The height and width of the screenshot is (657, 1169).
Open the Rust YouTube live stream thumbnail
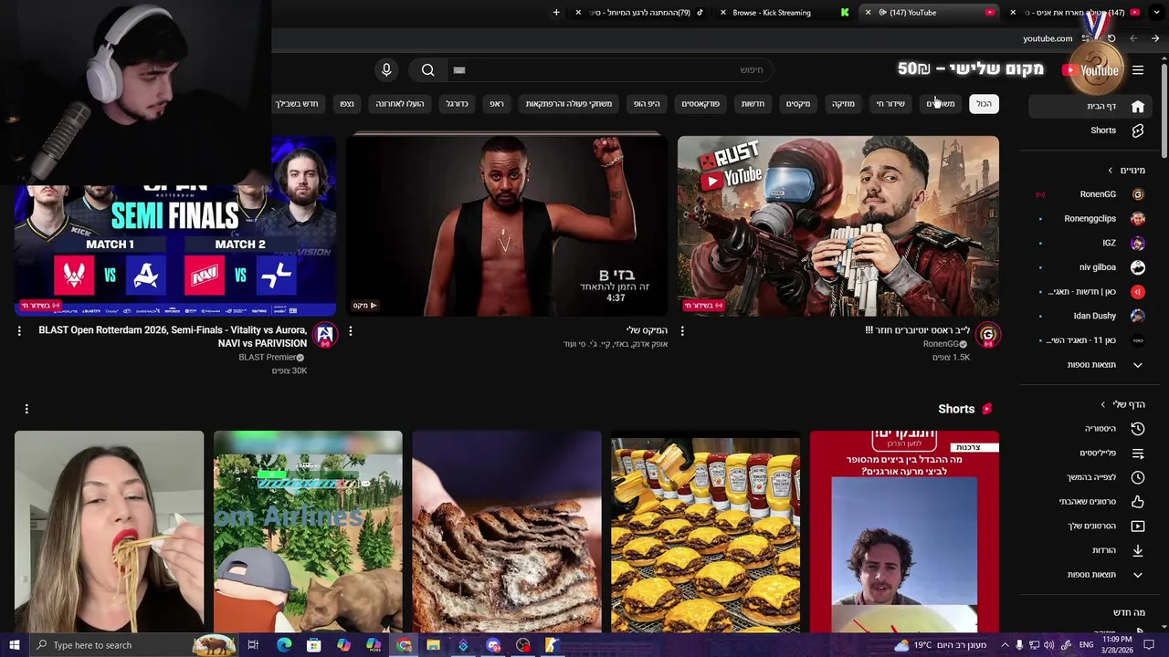[838, 225]
